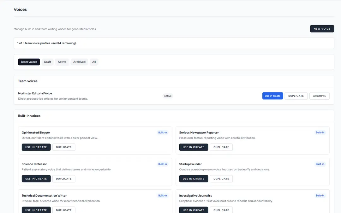Click the Active status badge on Northstar
The image size is (341, 213).
(x=168, y=96)
